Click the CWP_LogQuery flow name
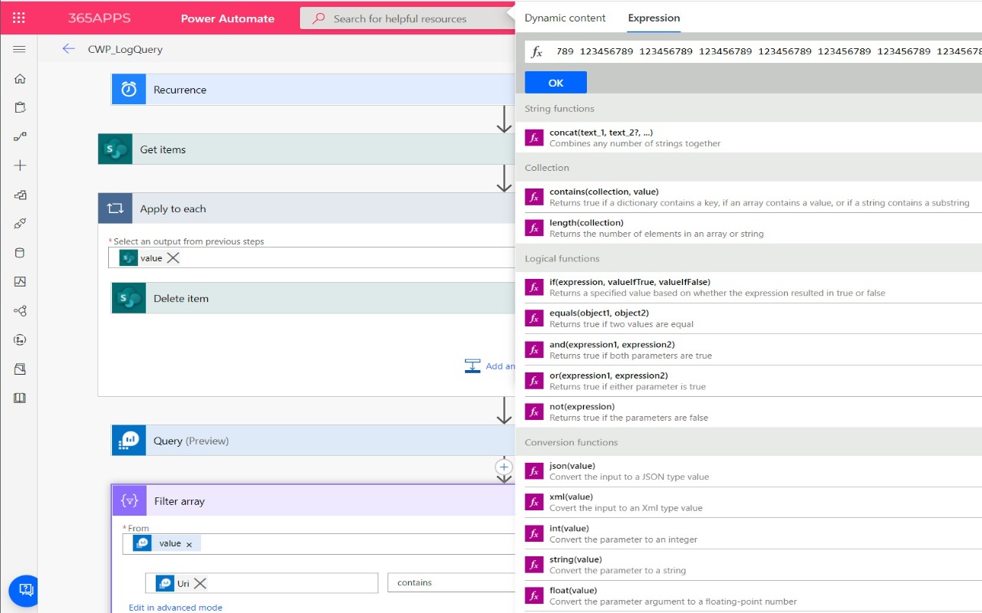This screenshot has height=613, width=982. click(x=125, y=49)
